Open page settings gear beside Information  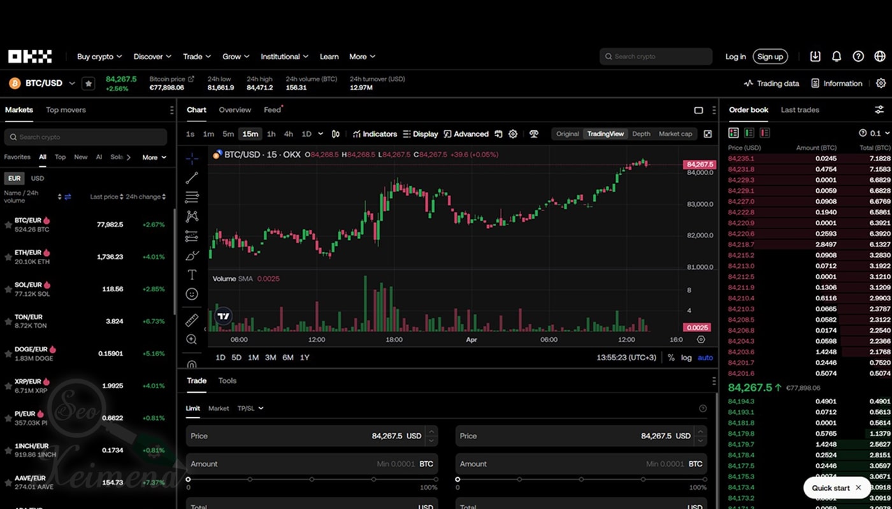881,83
